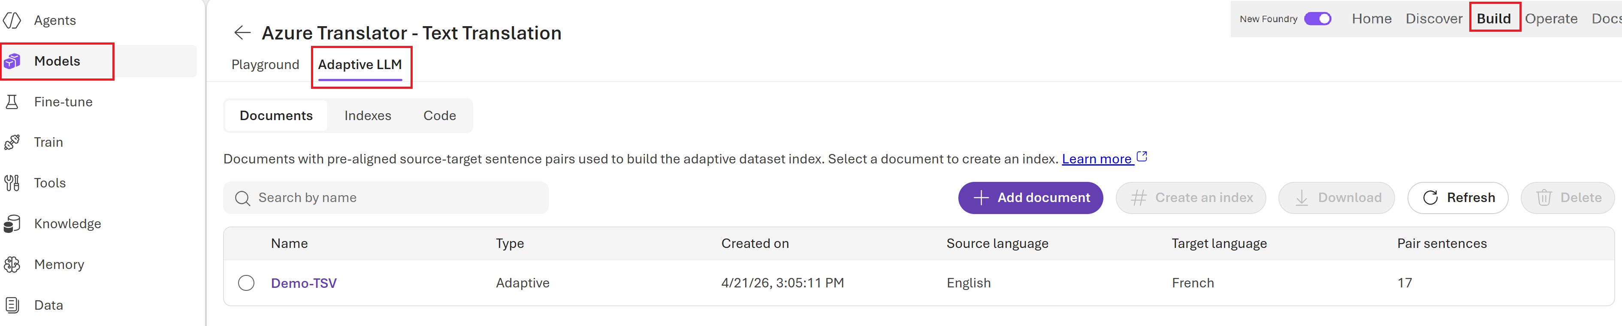Click the circular arrow Refresh icon

point(1431,198)
